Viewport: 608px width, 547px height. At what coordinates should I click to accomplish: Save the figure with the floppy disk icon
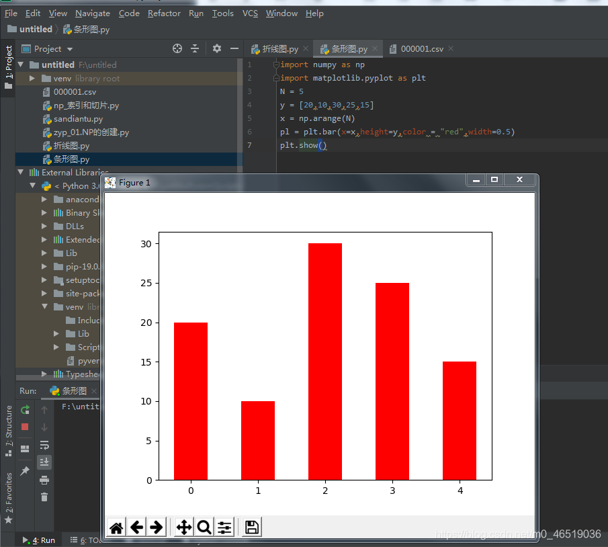(252, 528)
